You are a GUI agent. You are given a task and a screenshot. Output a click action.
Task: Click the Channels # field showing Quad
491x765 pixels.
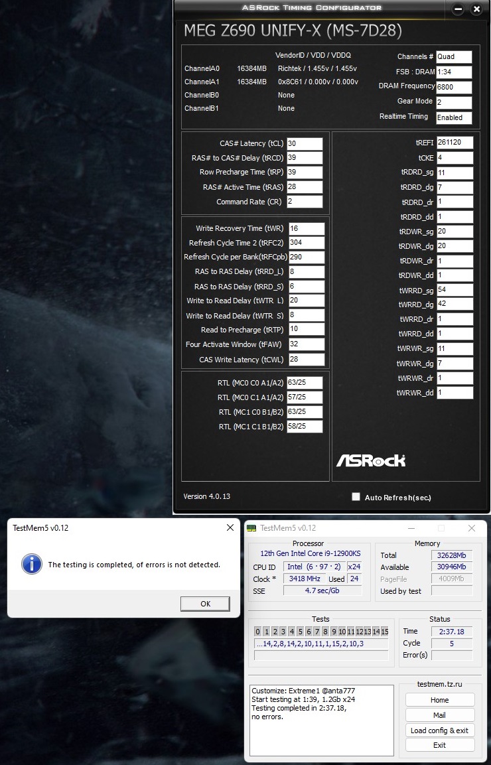[x=454, y=56]
